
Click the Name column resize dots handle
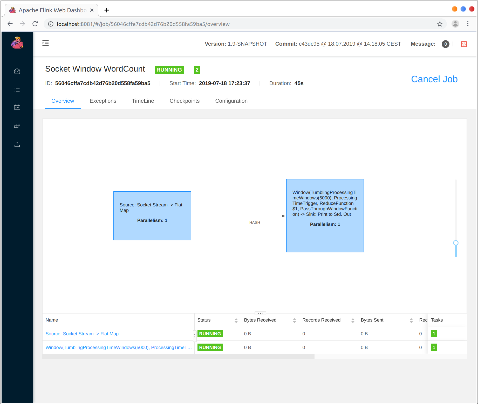(x=194, y=336)
